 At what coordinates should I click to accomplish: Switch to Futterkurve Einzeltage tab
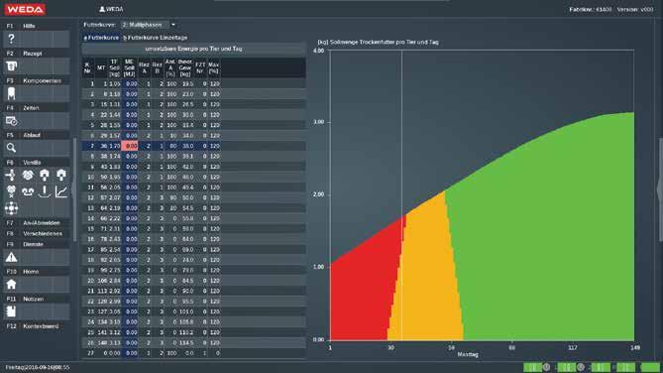click(156, 38)
